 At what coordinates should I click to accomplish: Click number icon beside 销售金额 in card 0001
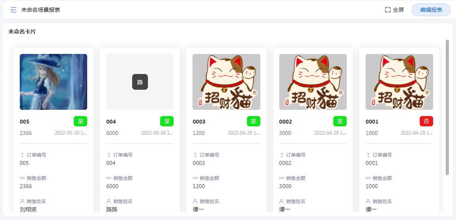click(x=368, y=178)
